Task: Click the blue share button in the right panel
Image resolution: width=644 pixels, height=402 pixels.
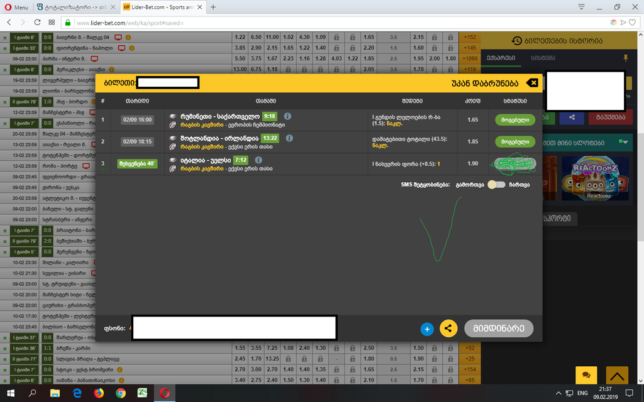Action: [x=572, y=117]
